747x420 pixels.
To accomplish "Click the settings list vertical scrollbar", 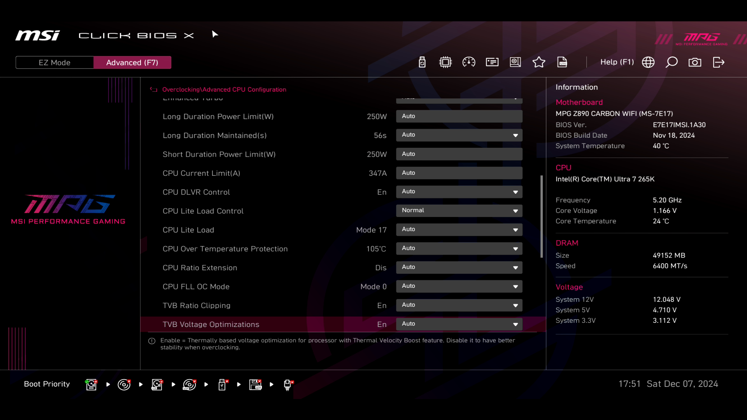I will 541,216.
